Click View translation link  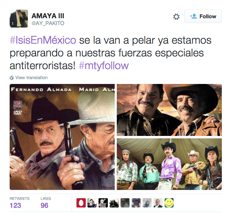(31, 78)
